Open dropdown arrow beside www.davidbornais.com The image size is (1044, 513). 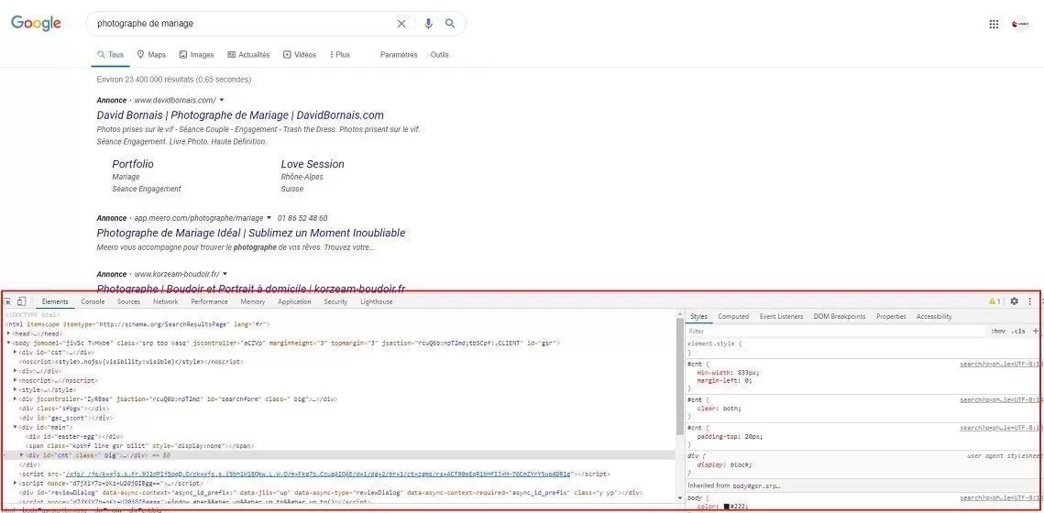pyautogui.click(x=221, y=100)
